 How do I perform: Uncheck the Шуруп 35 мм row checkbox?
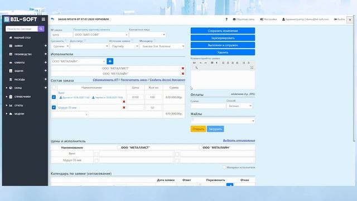click(54, 107)
